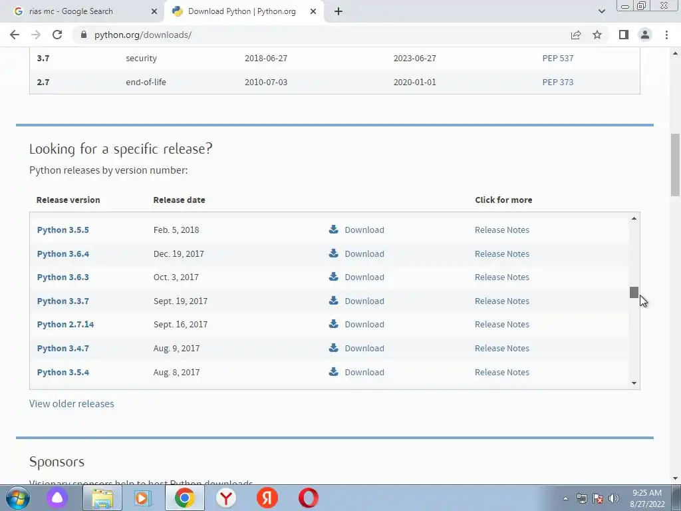Open the Python 3.6.4 release page
This screenshot has height=511, width=681.
click(63, 254)
